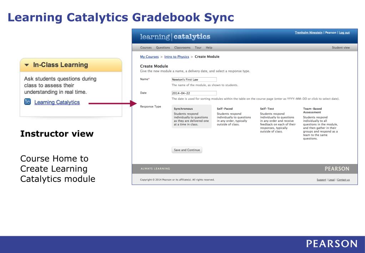Click the Learning Catalytics lc icon
The image size is (365, 253).
(27, 102)
